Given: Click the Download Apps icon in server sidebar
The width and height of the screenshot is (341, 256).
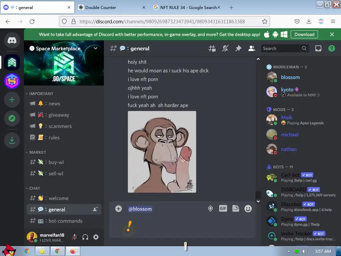Looking at the screenshot, I should 12,140.
